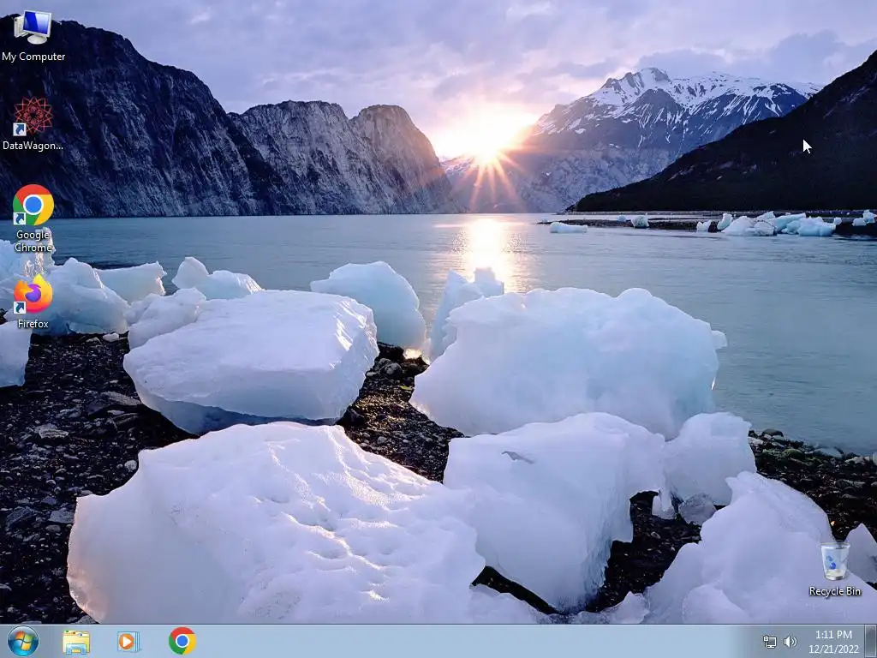This screenshot has width=877, height=658.
Task: Click the 'My Computer' label text
Action: pos(33,57)
